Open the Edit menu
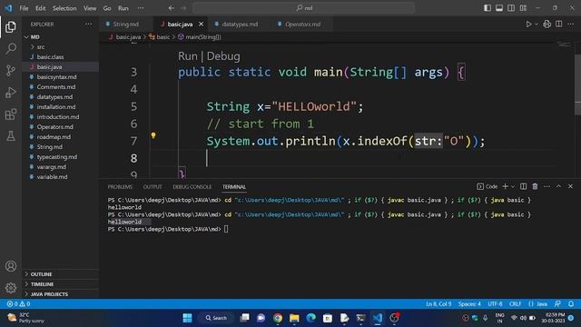The width and height of the screenshot is (581, 327). coord(40,8)
